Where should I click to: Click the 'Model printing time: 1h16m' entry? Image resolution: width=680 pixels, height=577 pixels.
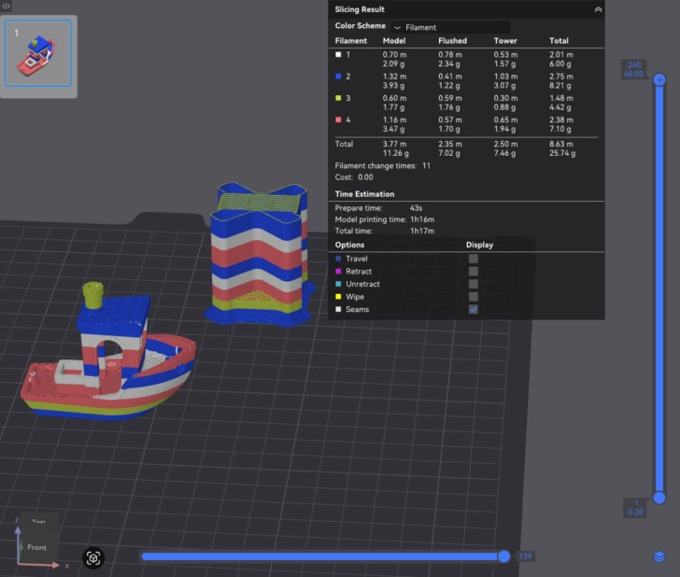(384, 219)
